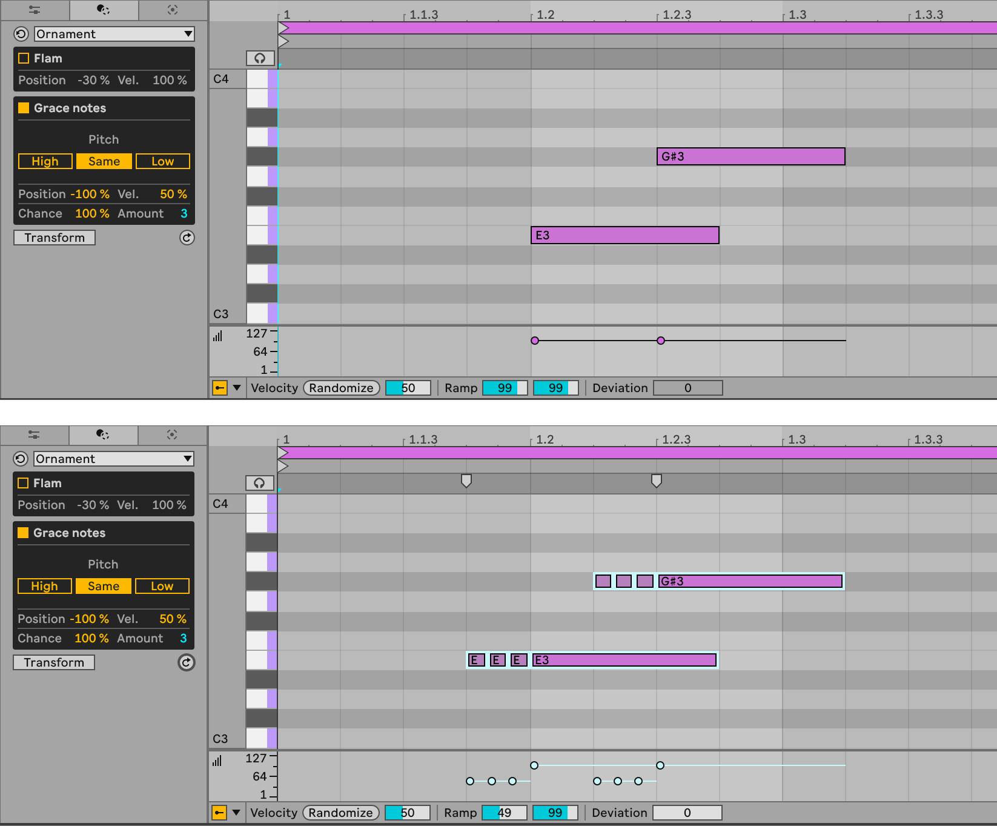Click the headphones MIDI audition icon
This screenshot has height=826, width=997.
[260, 58]
